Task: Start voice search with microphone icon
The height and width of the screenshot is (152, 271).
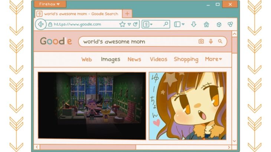Action: click(211, 42)
